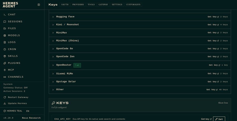Click Get key for OpenRouter
Viewport: 237px width, 121px height.
pos(214,65)
